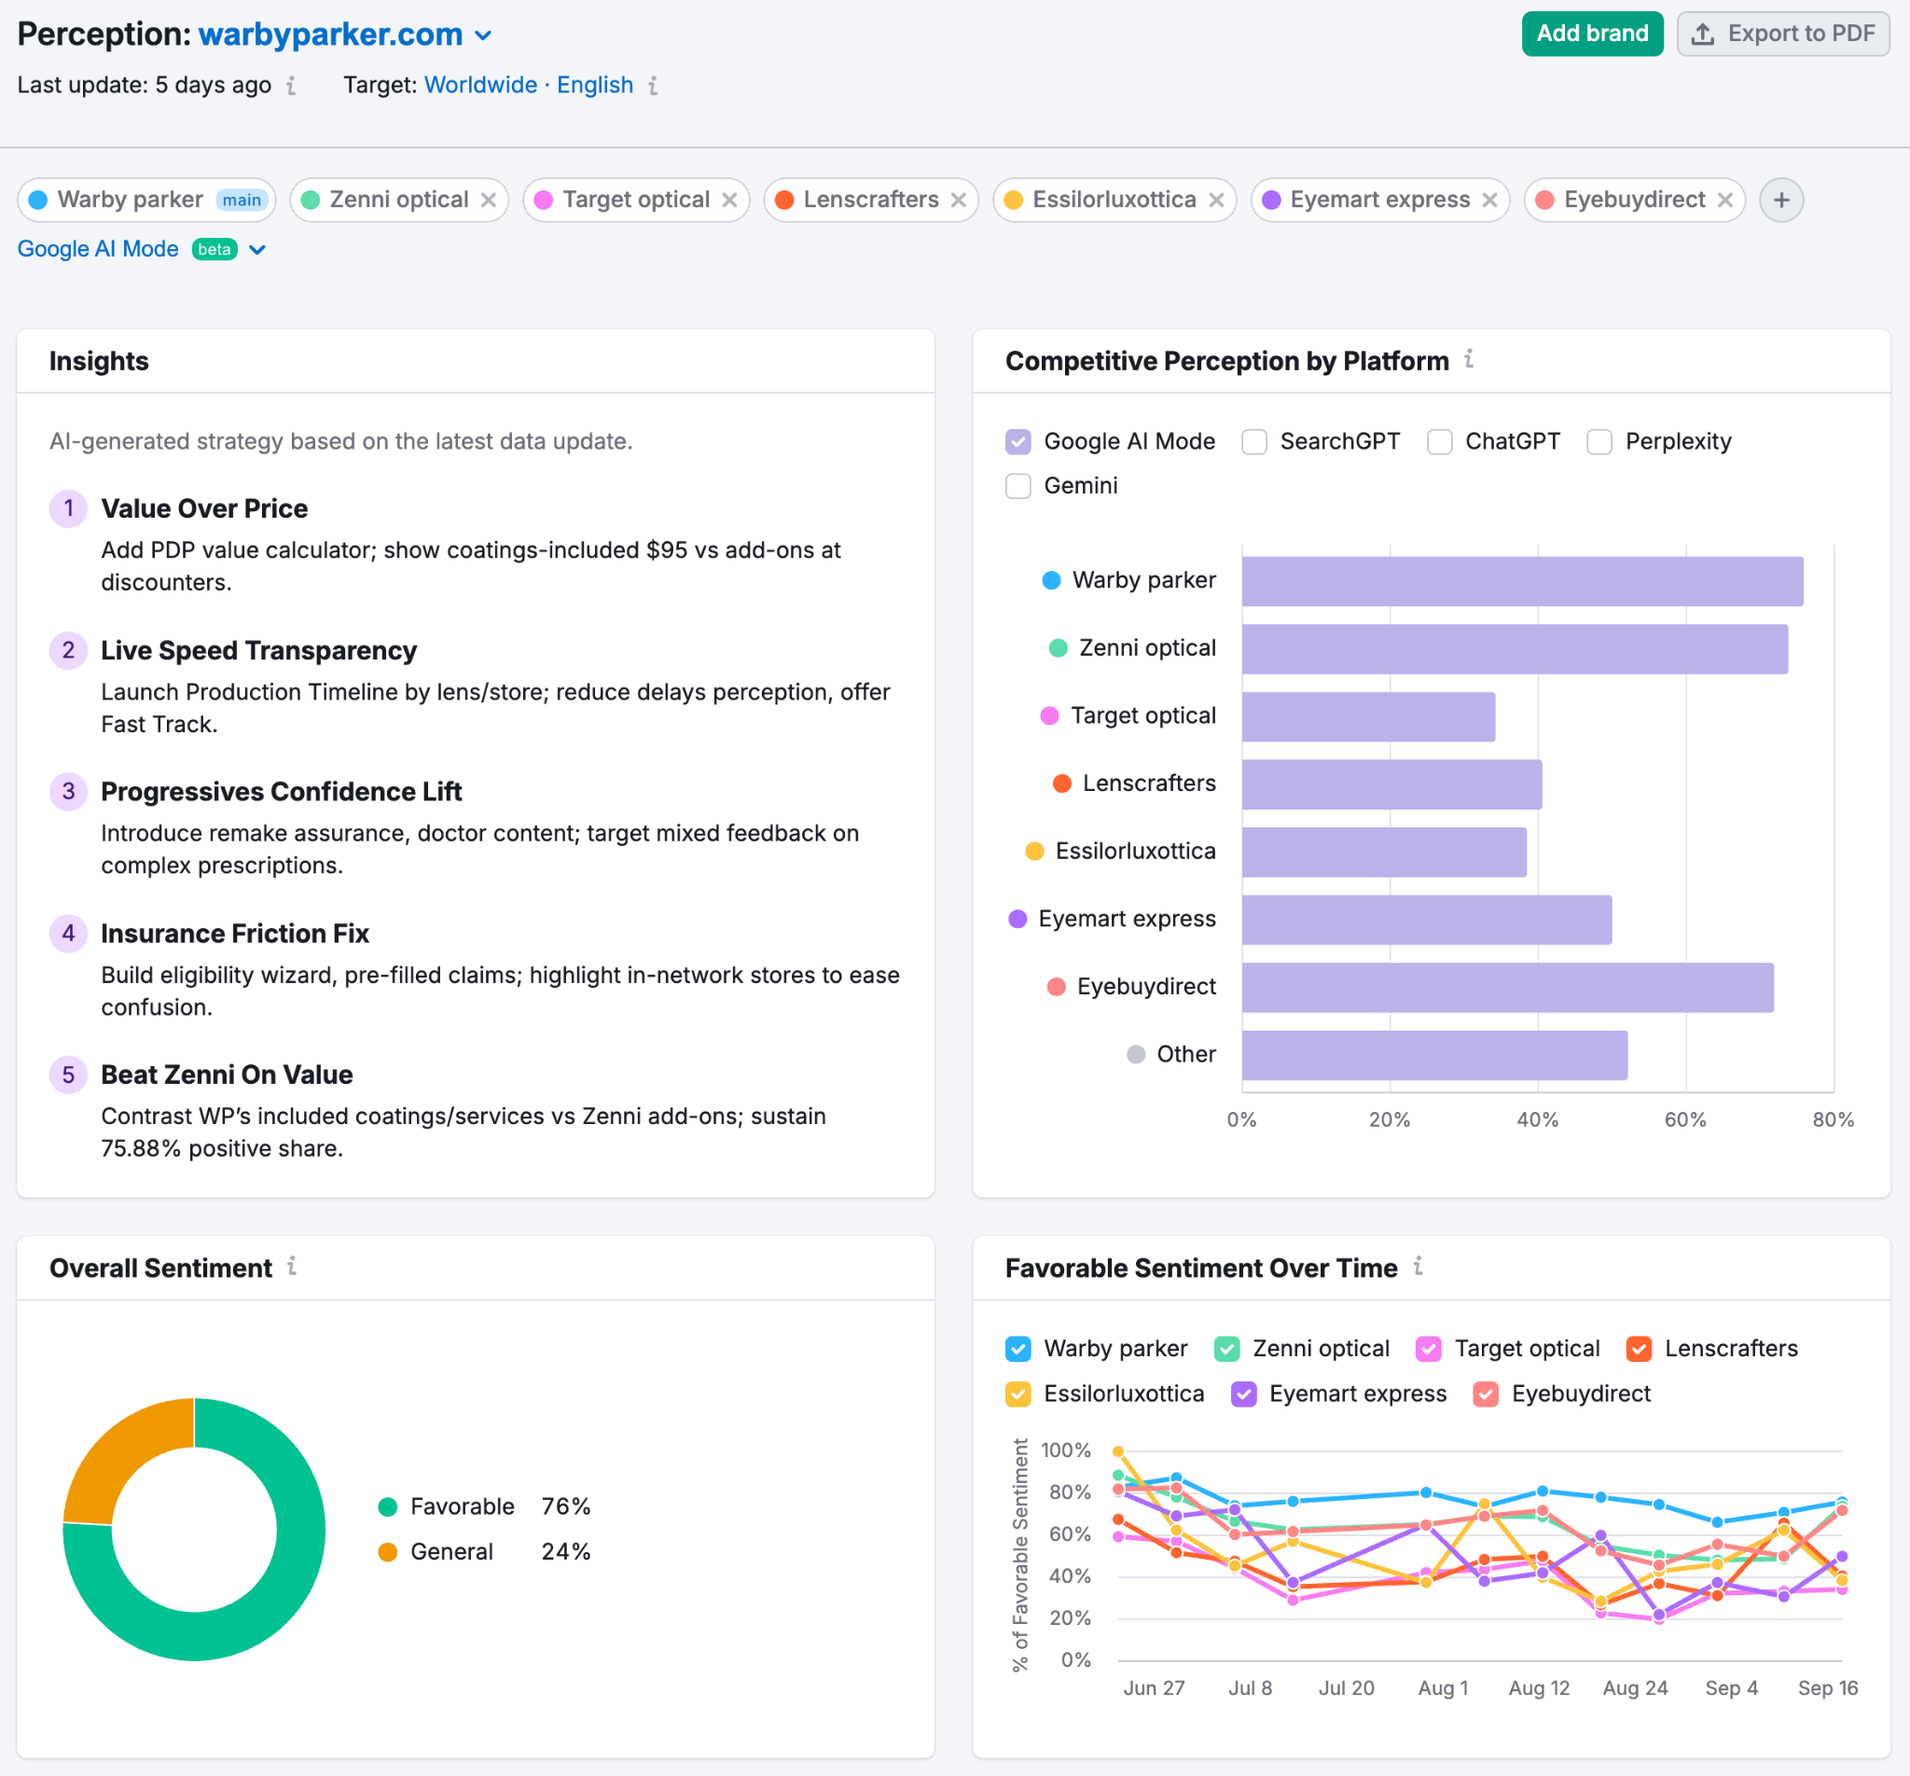Remove Zenni optical brand chip
The image size is (1910, 1776).
pos(488,200)
